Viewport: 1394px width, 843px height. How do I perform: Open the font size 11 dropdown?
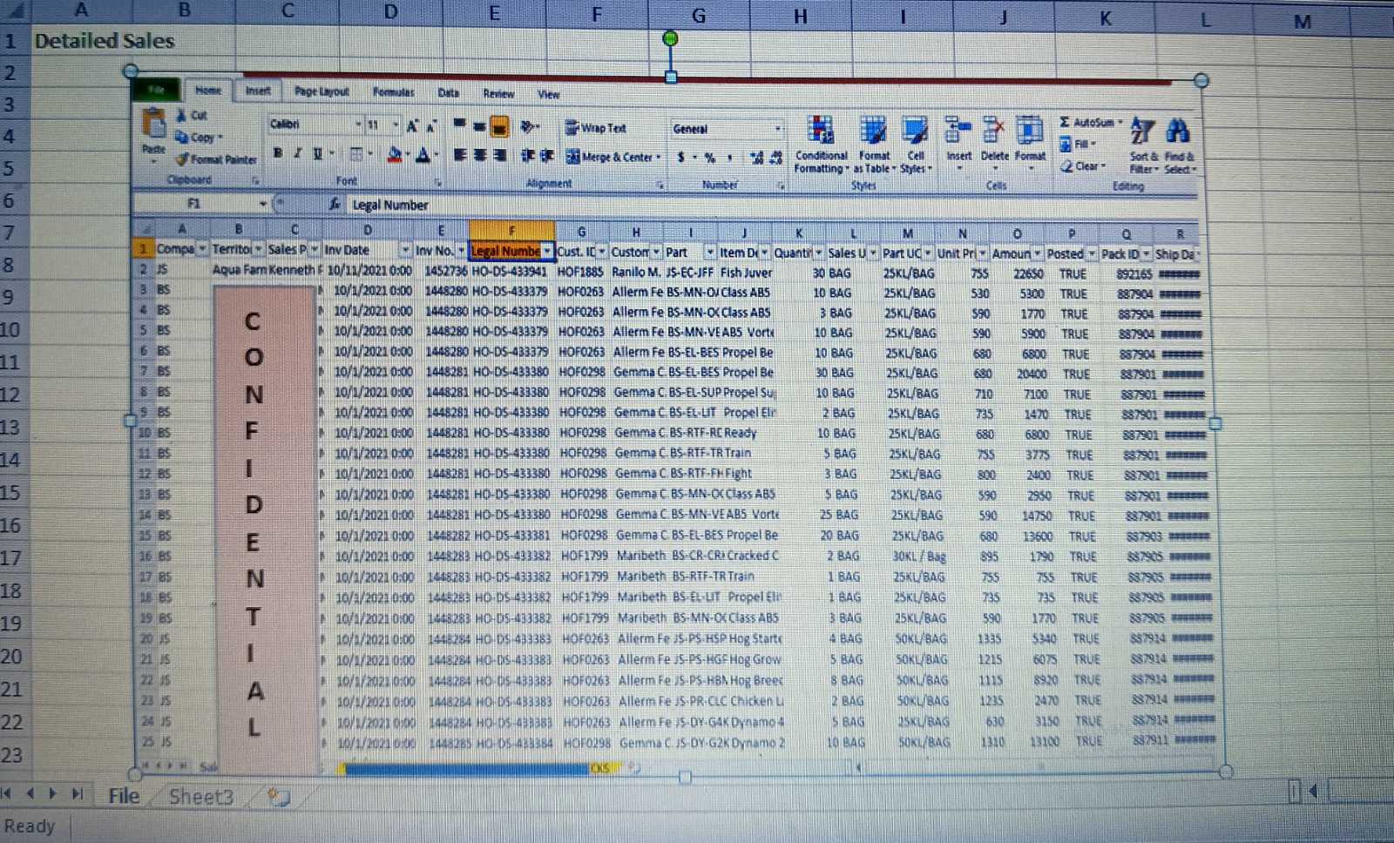pos(396,125)
